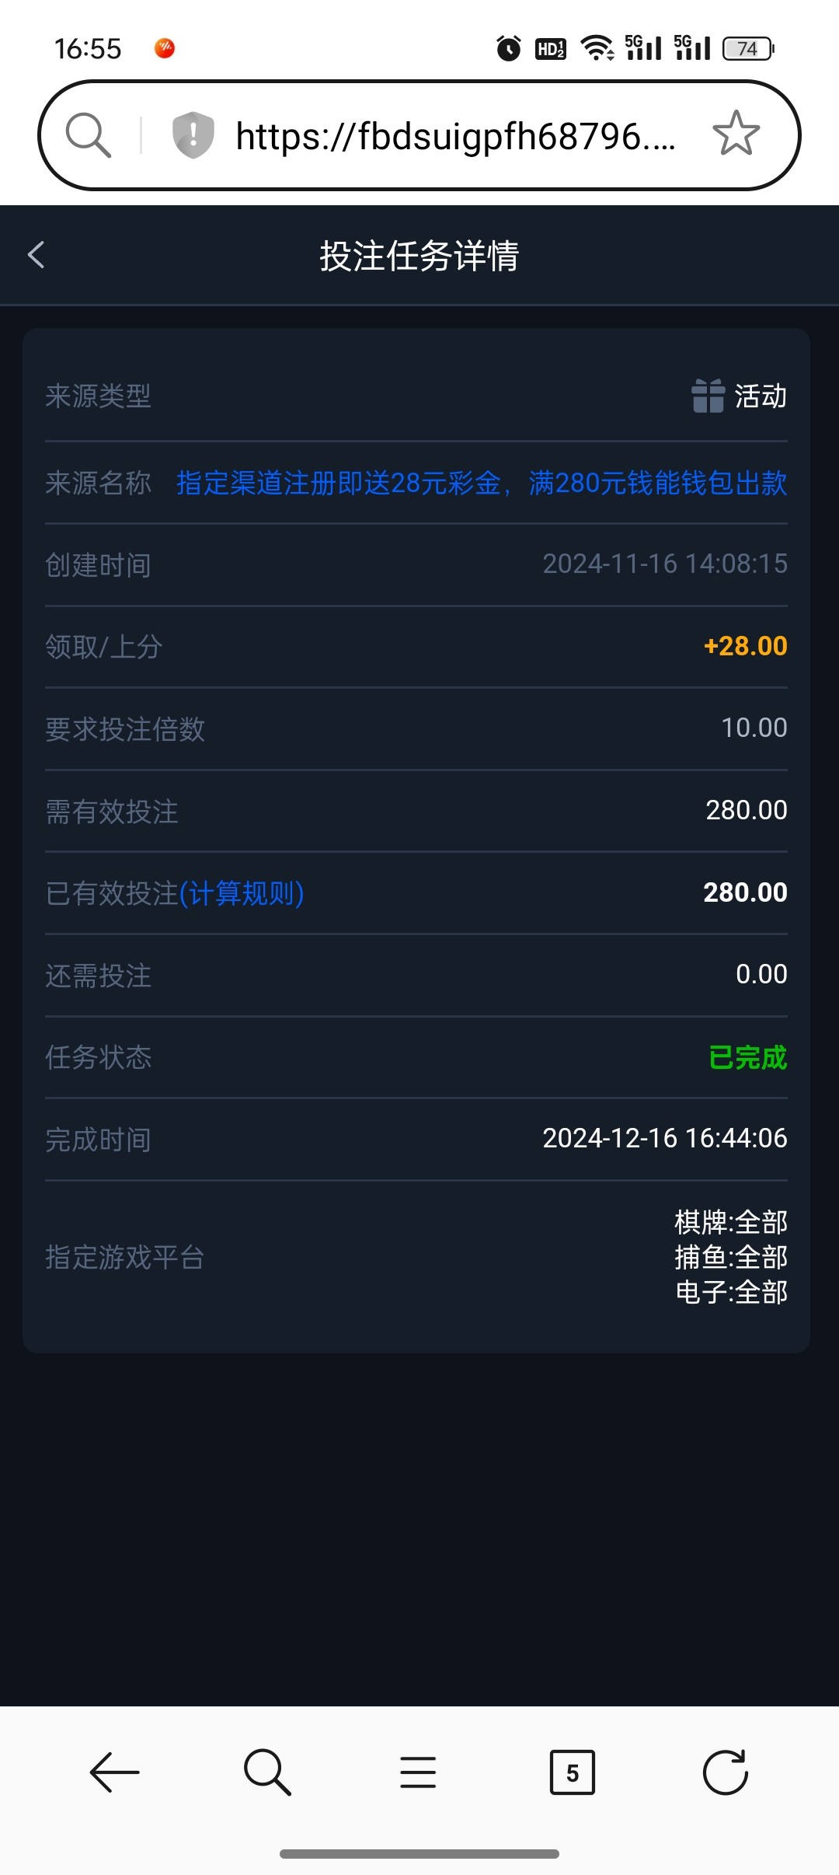Tap the search magnifier in address bar
The image size is (839, 1875).
(x=88, y=135)
